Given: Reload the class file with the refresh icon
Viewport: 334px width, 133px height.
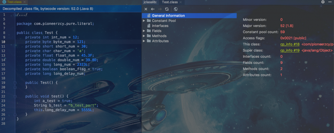Looking at the screenshot, I should (x=167, y=9).
